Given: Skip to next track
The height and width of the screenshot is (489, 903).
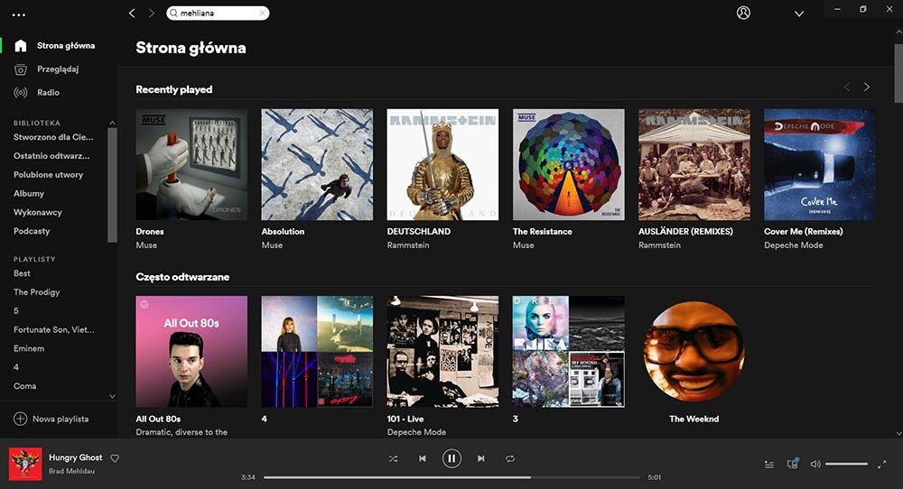Looking at the screenshot, I should click(x=481, y=458).
